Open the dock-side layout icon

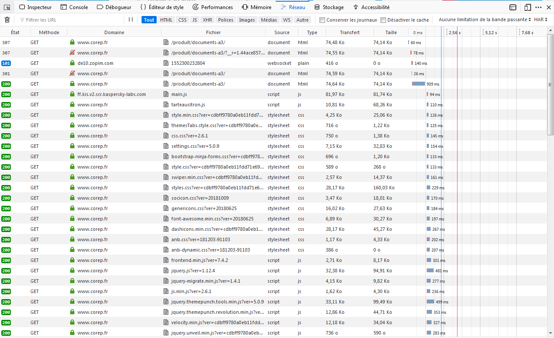pos(513,7)
